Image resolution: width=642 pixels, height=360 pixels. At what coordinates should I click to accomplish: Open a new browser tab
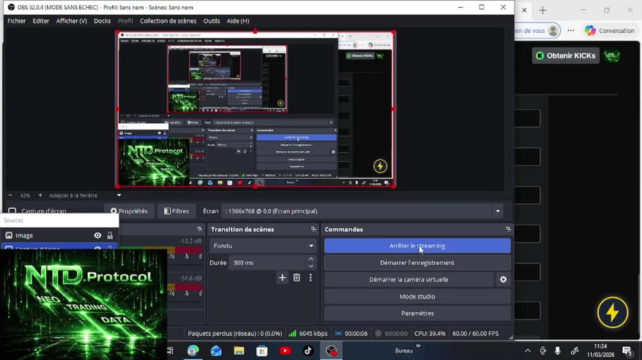tap(542, 10)
